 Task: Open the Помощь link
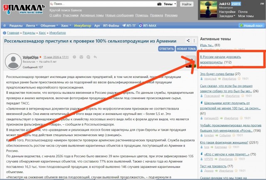[142, 15]
